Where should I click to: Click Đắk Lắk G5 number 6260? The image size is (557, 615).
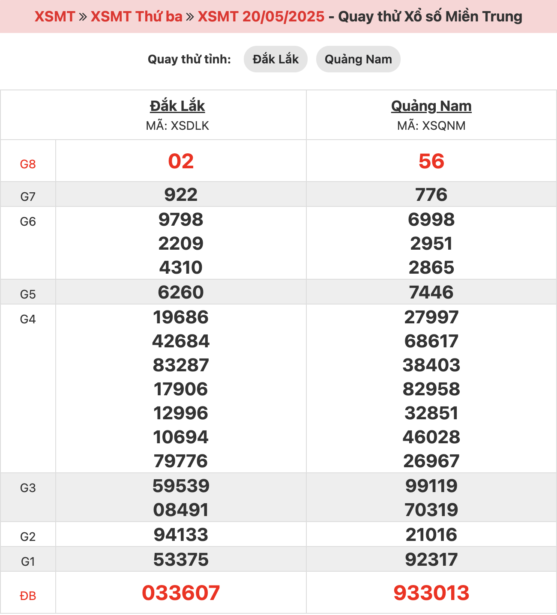[181, 293]
